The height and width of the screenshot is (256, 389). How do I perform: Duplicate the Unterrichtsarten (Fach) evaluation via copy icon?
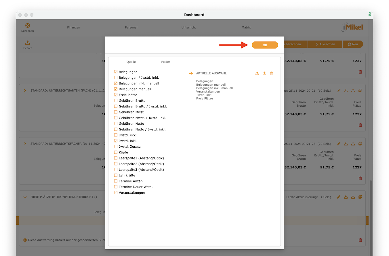(x=360, y=91)
